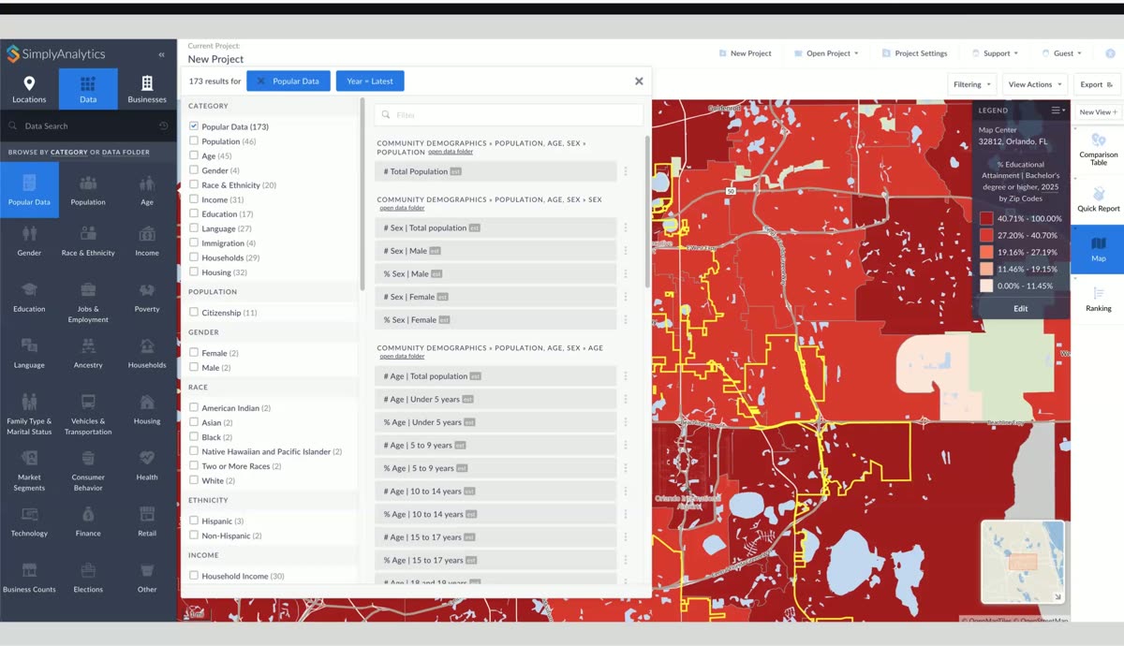Screen dimensions: 1124x646
Task: Switch to the Locations tab
Action: 29,89
